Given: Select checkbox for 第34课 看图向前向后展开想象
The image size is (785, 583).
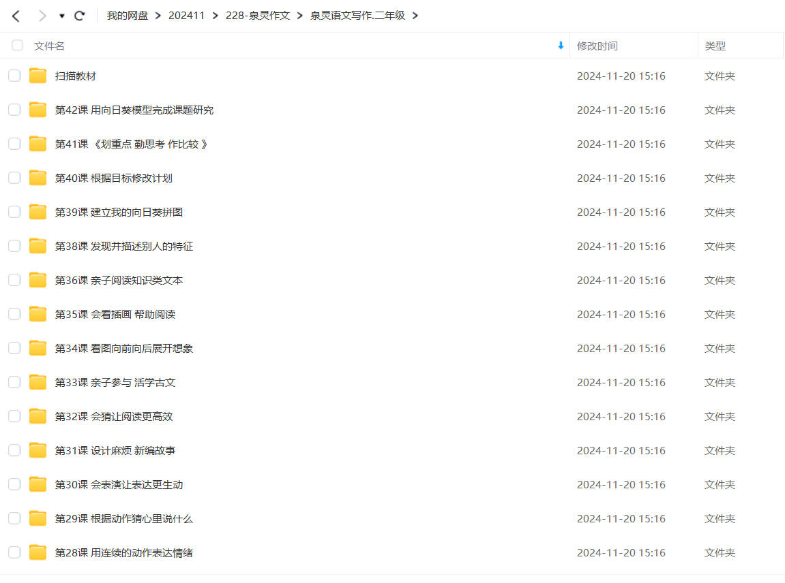Looking at the screenshot, I should pos(14,347).
